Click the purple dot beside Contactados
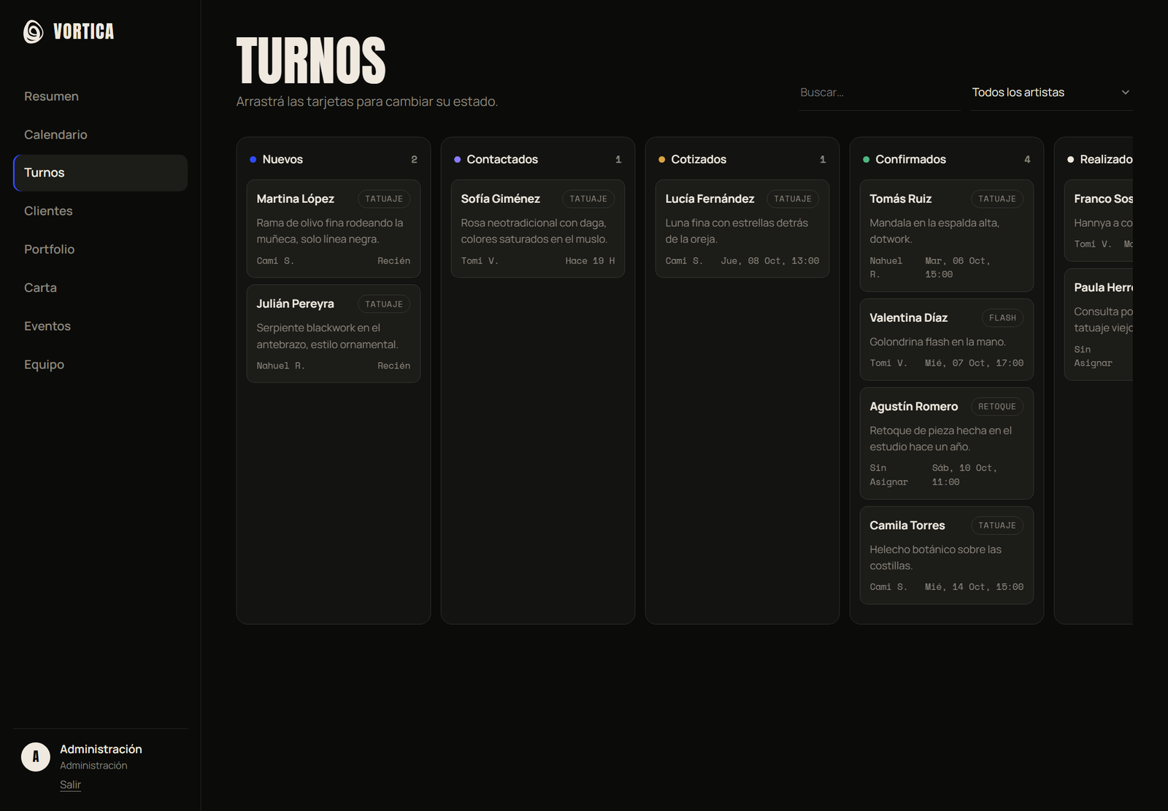This screenshot has width=1168, height=811. coord(457,159)
